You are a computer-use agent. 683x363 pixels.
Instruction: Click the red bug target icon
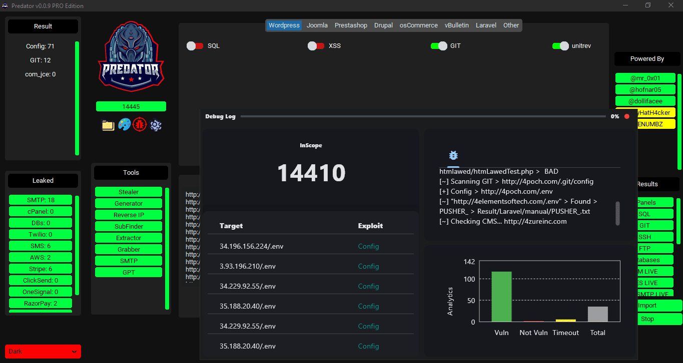[x=140, y=125]
